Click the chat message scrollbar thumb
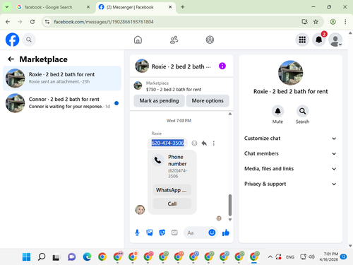Viewport: 353px width, 265px height. click(230, 205)
